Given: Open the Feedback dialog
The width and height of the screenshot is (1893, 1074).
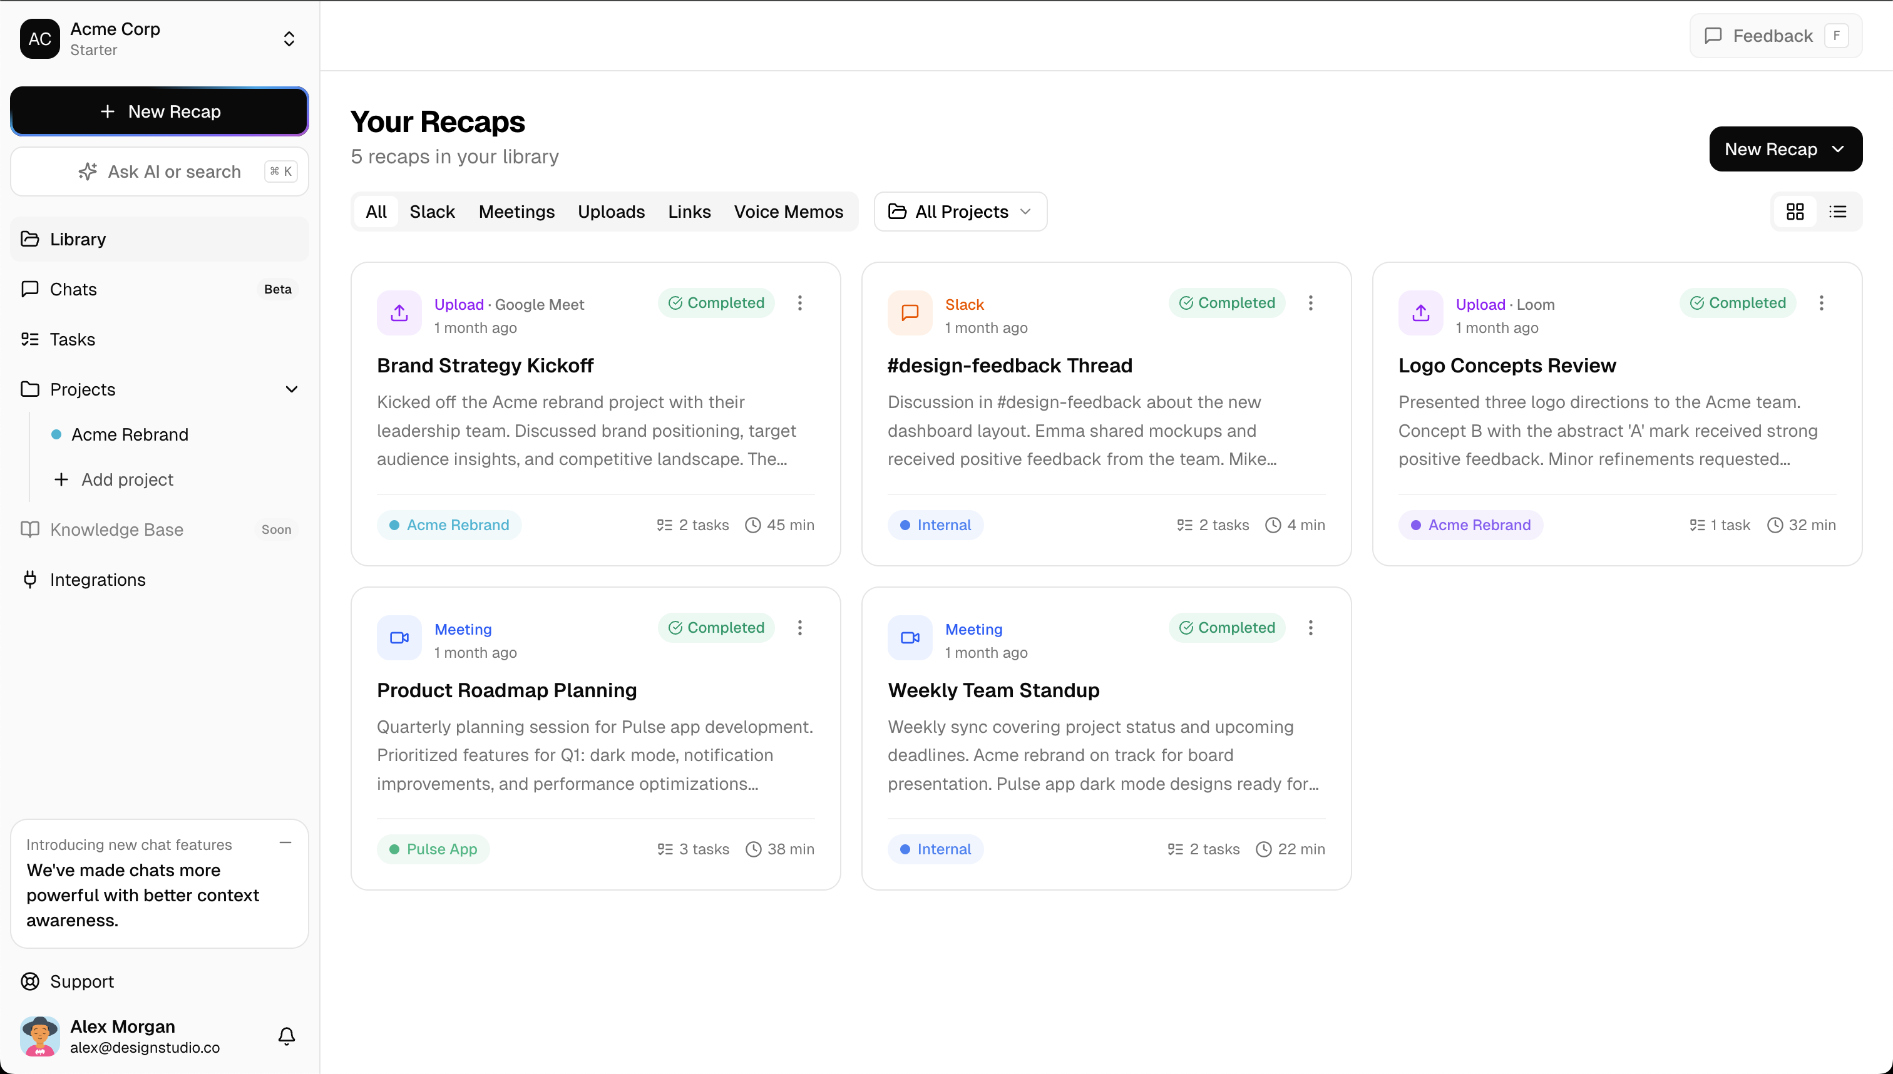Looking at the screenshot, I should [1773, 34].
